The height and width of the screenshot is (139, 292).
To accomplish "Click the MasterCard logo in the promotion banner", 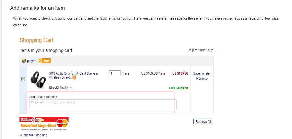I will click(62, 123).
